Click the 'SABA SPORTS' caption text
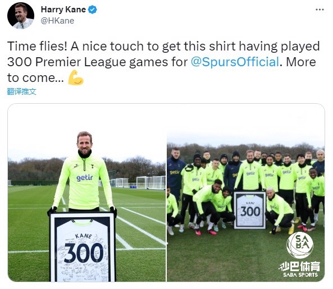Viewport: 333px width, 289px height. point(300,275)
